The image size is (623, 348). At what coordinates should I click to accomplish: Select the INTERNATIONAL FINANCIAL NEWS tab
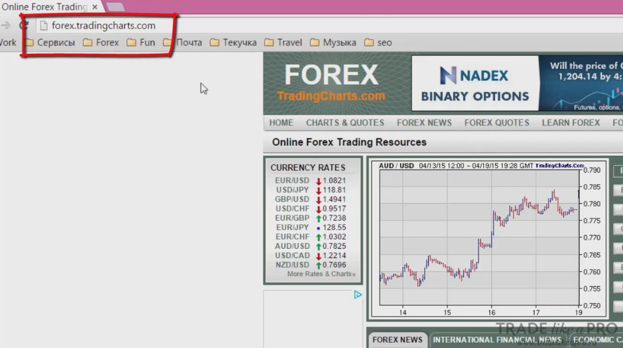click(x=497, y=340)
